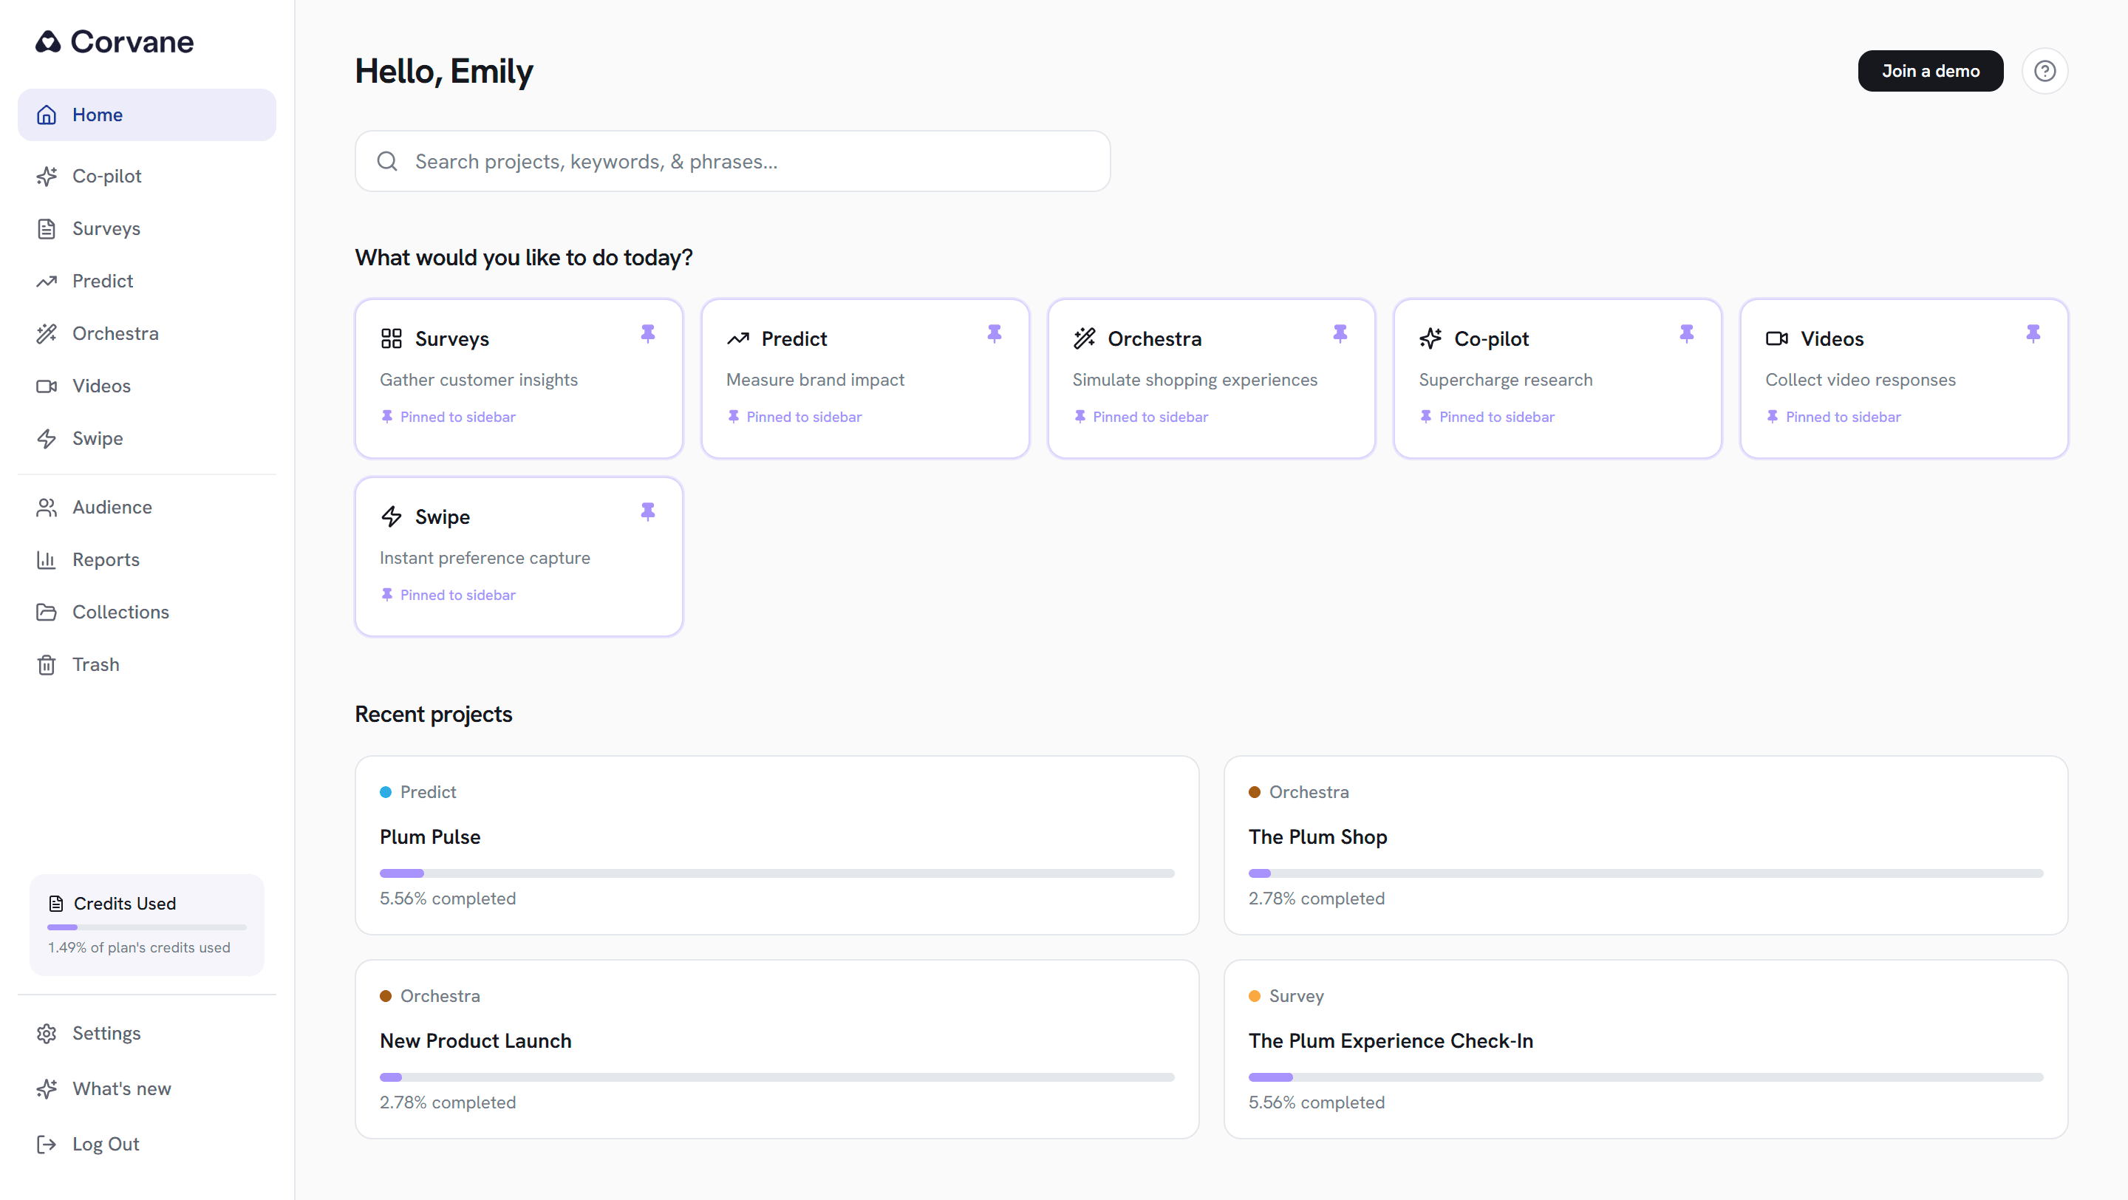
Task: Open What's new link in sidebar
Action: [x=121, y=1088]
